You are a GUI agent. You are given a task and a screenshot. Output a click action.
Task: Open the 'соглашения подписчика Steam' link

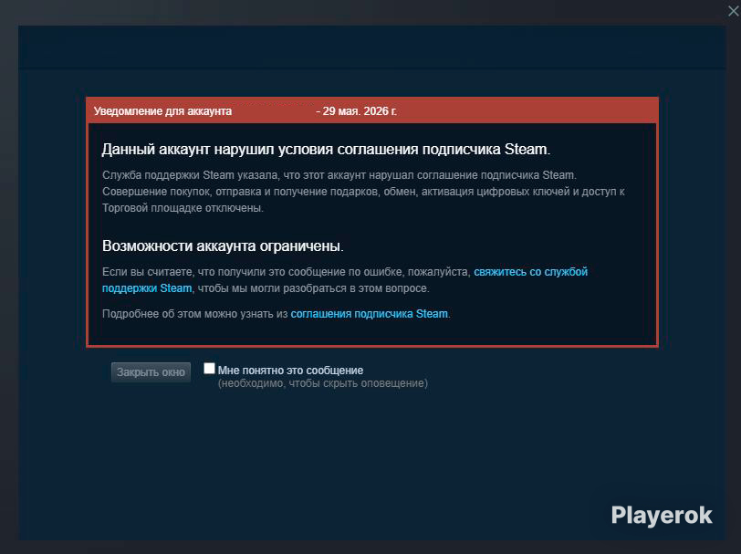(369, 314)
